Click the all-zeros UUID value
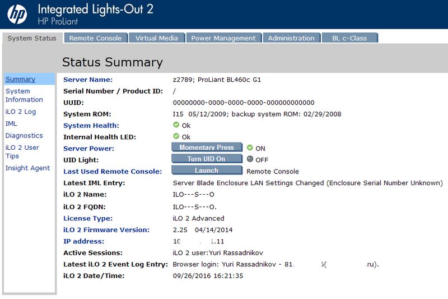448x299 pixels. click(244, 103)
